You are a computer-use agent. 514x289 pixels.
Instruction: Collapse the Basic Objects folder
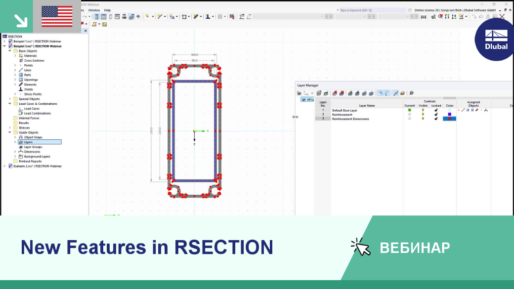tap(10, 51)
